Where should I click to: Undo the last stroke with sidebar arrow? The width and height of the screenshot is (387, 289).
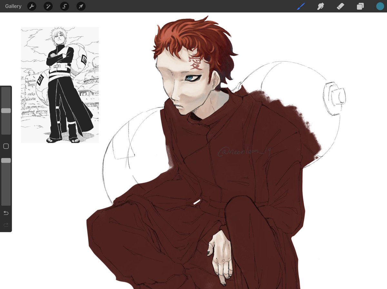pos(6,213)
